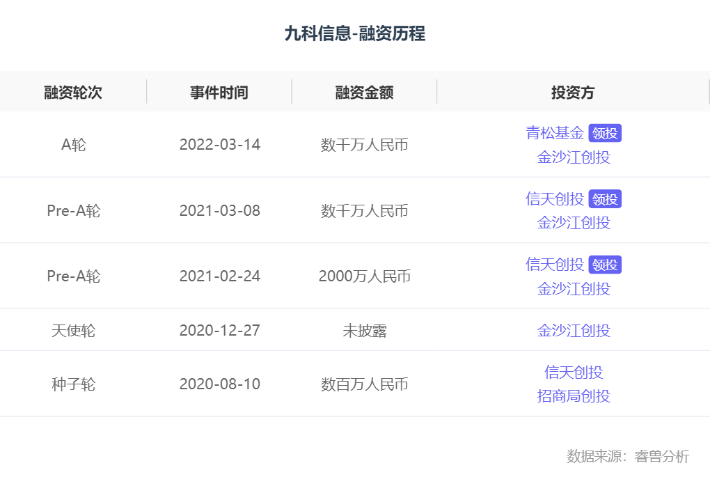Select the 种子轮 round cell
The width and height of the screenshot is (710, 493).
click(x=73, y=384)
